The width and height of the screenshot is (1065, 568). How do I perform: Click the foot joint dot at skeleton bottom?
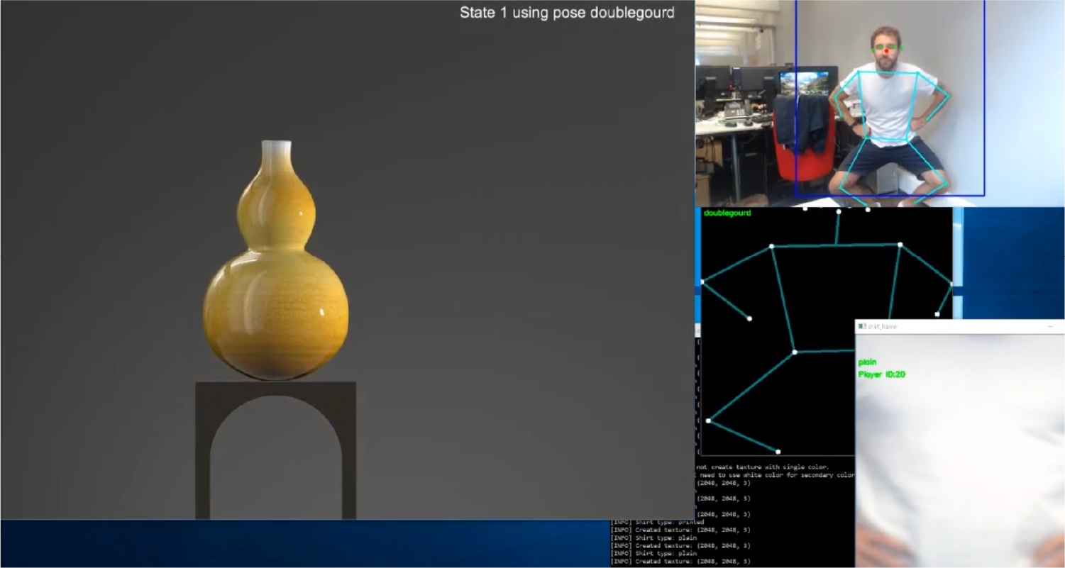pyautogui.click(x=778, y=452)
